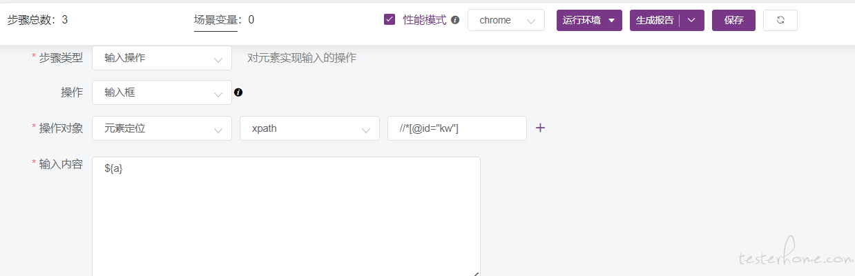Image resolution: width=855 pixels, height=276 pixels.
Task: Expand the 运行环境 dropdown button
Action: pyautogui.click(x=589, y=20)
